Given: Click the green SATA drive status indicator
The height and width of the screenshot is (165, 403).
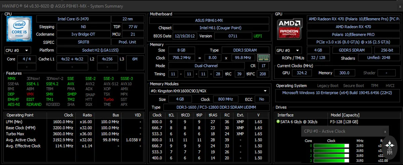Looking at the screenshot, I should (x=278, y=122).
